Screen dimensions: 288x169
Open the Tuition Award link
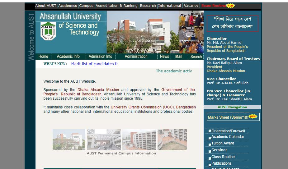(x=223, y=143)
